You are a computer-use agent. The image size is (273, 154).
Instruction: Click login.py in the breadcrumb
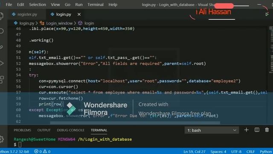click(26, 23)
